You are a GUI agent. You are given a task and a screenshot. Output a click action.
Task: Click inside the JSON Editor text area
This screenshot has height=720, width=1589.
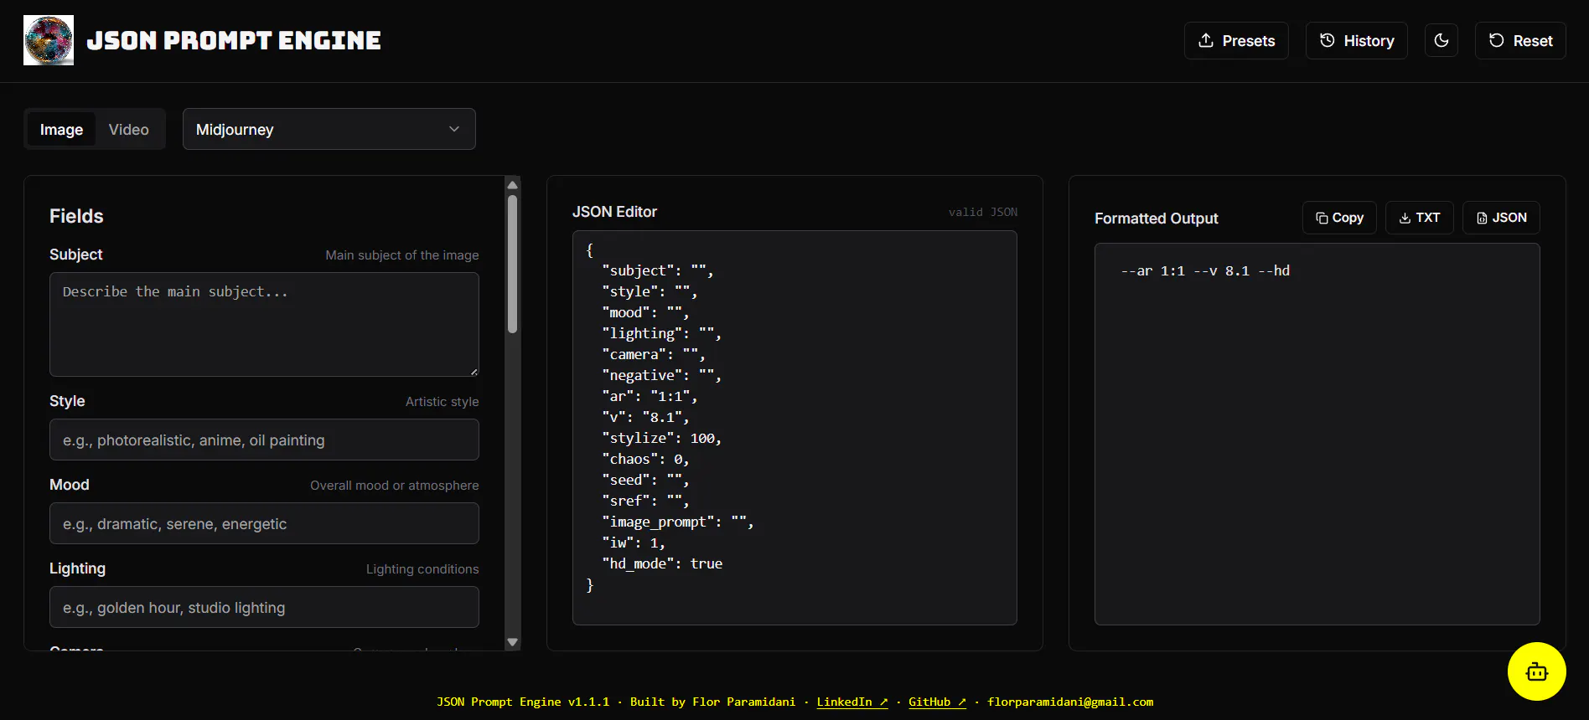point(794,427)
